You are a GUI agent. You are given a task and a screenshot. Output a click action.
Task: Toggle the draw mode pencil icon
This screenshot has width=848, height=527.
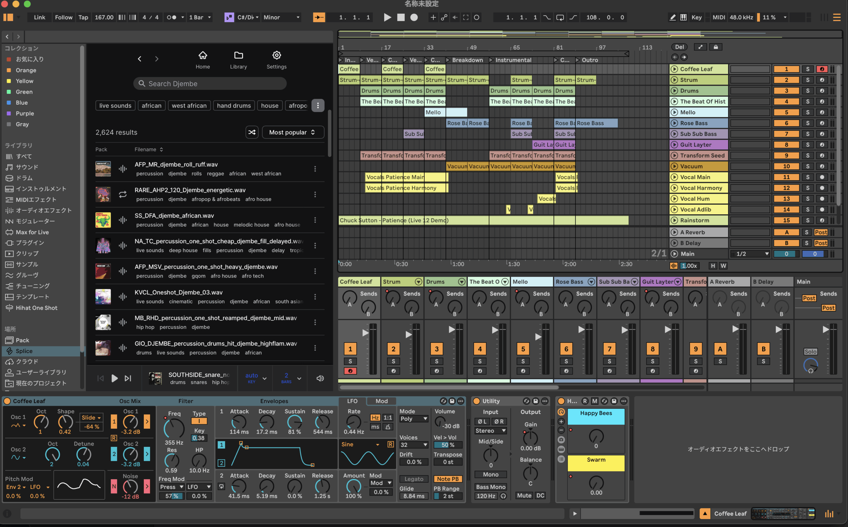click(673, 18)
